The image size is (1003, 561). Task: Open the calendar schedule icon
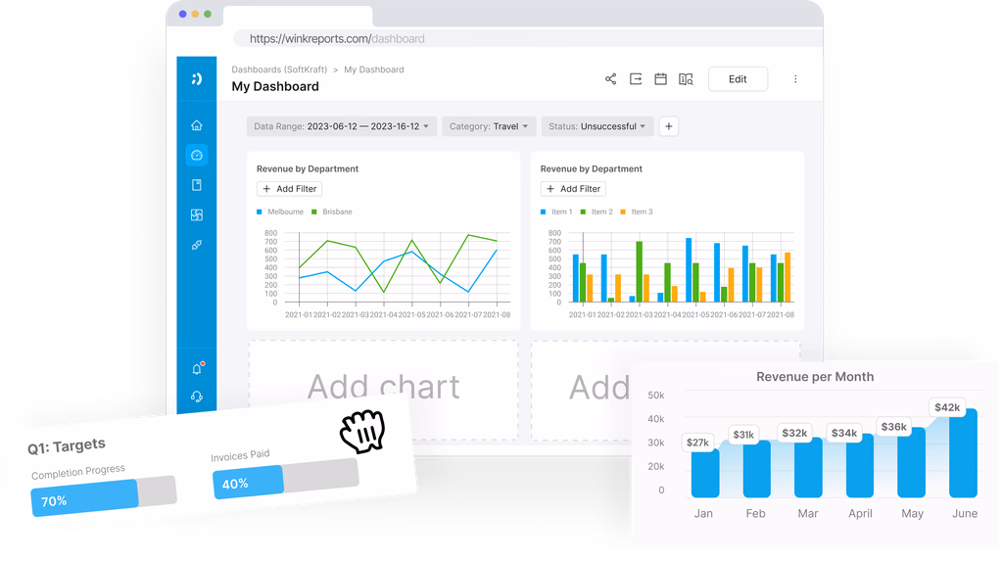pyautogui.click(x=660, y=79)
